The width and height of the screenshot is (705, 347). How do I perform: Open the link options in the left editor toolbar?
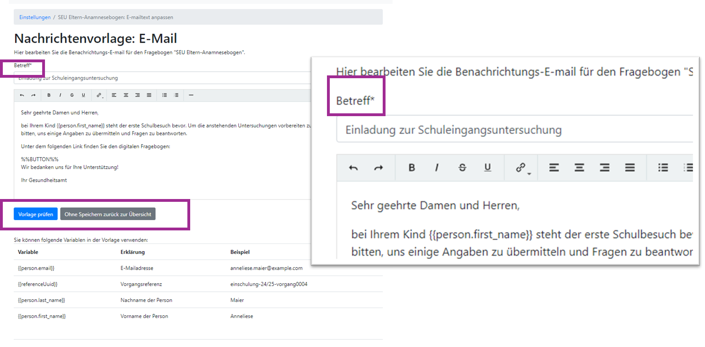pyautogui.click(x=99, y=96)
